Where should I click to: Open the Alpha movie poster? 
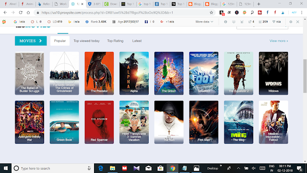click(134, 74)
